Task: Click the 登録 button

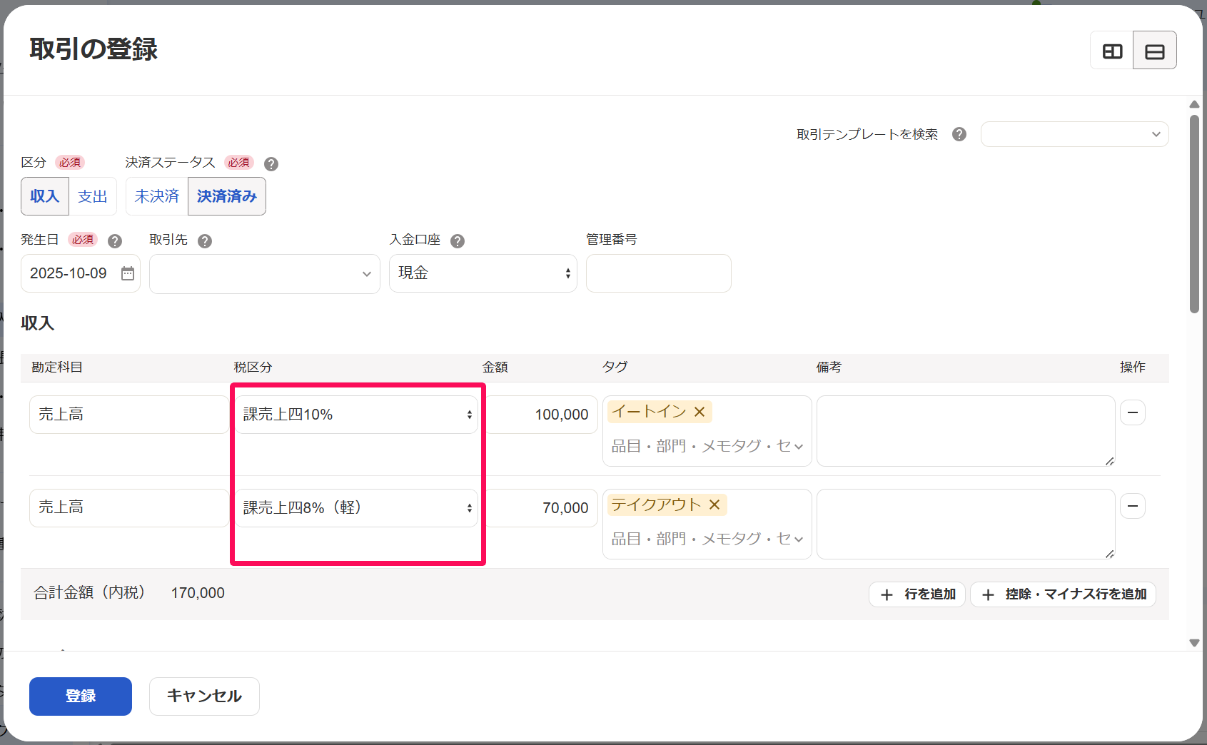Action: coord(81,696)
